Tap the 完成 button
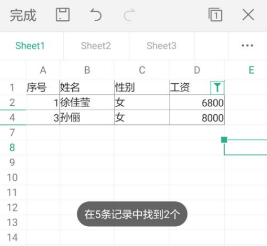This screenshot has width=267, height=246. tap(23, 15)
